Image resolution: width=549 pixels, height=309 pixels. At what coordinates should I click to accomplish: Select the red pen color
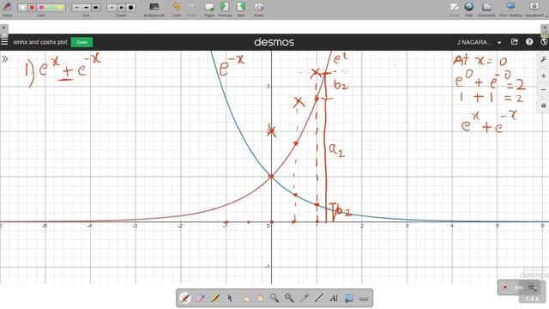click(33, 8)
